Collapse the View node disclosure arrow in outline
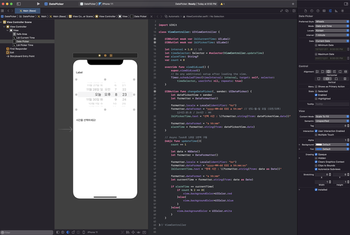The height and width of the screenshot is (235, 350). [8, 30]
